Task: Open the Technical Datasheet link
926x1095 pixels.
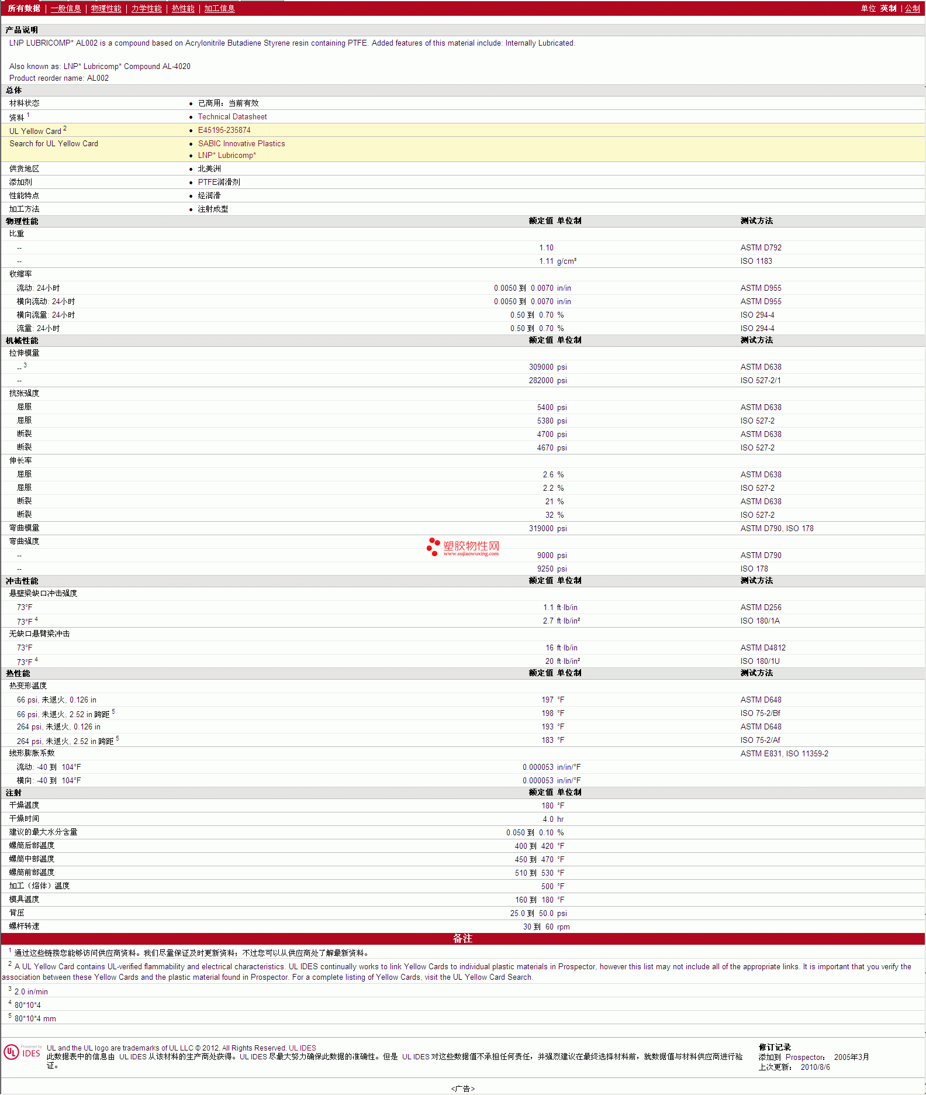Action: coord(232,117)
